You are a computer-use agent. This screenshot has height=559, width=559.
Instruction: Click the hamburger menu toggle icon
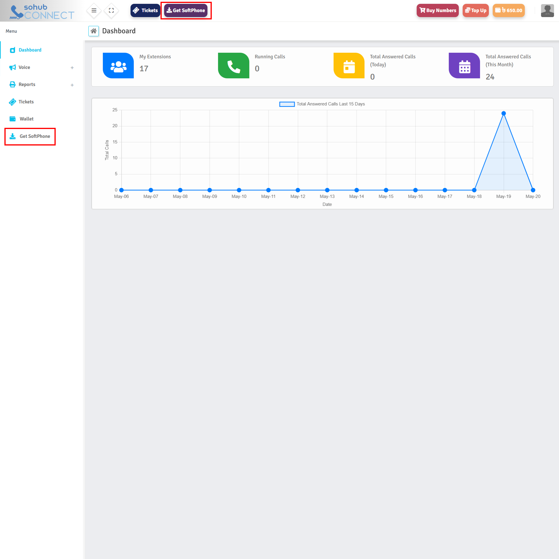[x=94, y=11]
